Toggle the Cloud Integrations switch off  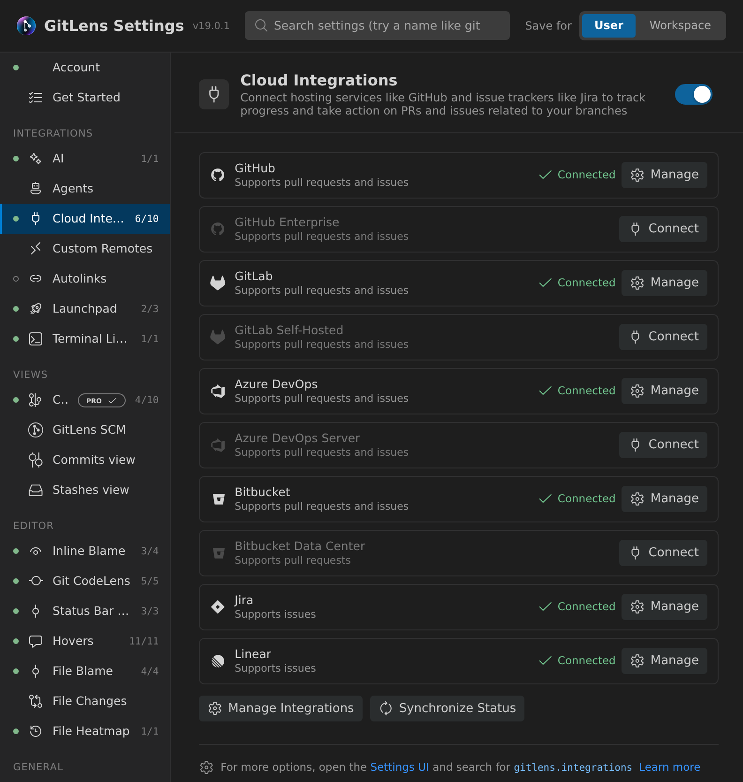point(693,94)
